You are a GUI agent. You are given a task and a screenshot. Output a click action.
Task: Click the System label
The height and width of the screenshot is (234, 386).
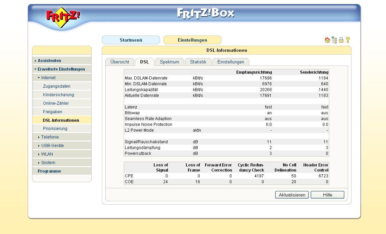48,163
